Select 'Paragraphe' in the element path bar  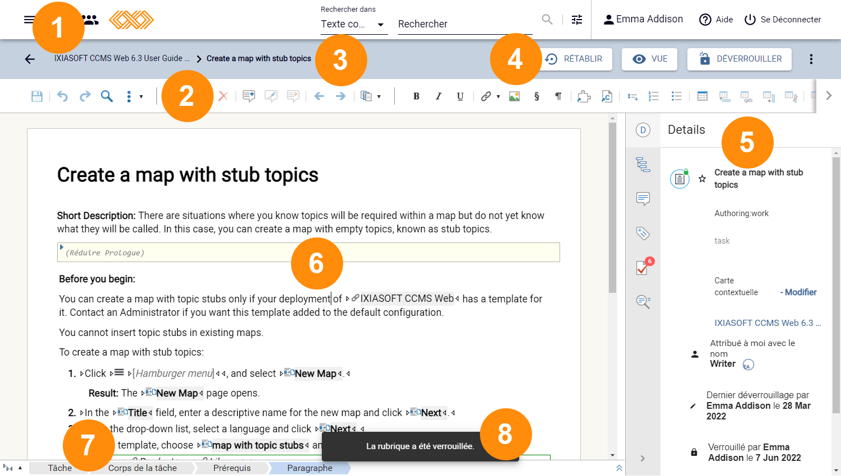[309, 468]
